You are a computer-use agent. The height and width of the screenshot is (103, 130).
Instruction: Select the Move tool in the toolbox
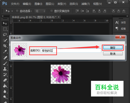[5, 23]
